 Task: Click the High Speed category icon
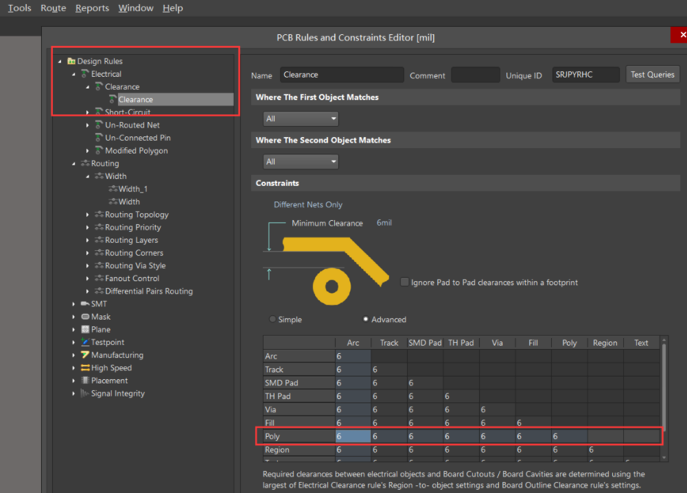click(x=85, y=368)
